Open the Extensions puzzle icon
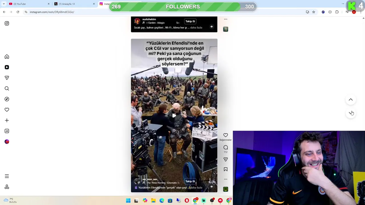This screenshot has height=205, width=365. (337, 12)
